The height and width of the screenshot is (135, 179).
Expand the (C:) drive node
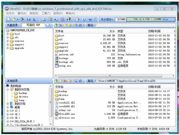point(8,111)
